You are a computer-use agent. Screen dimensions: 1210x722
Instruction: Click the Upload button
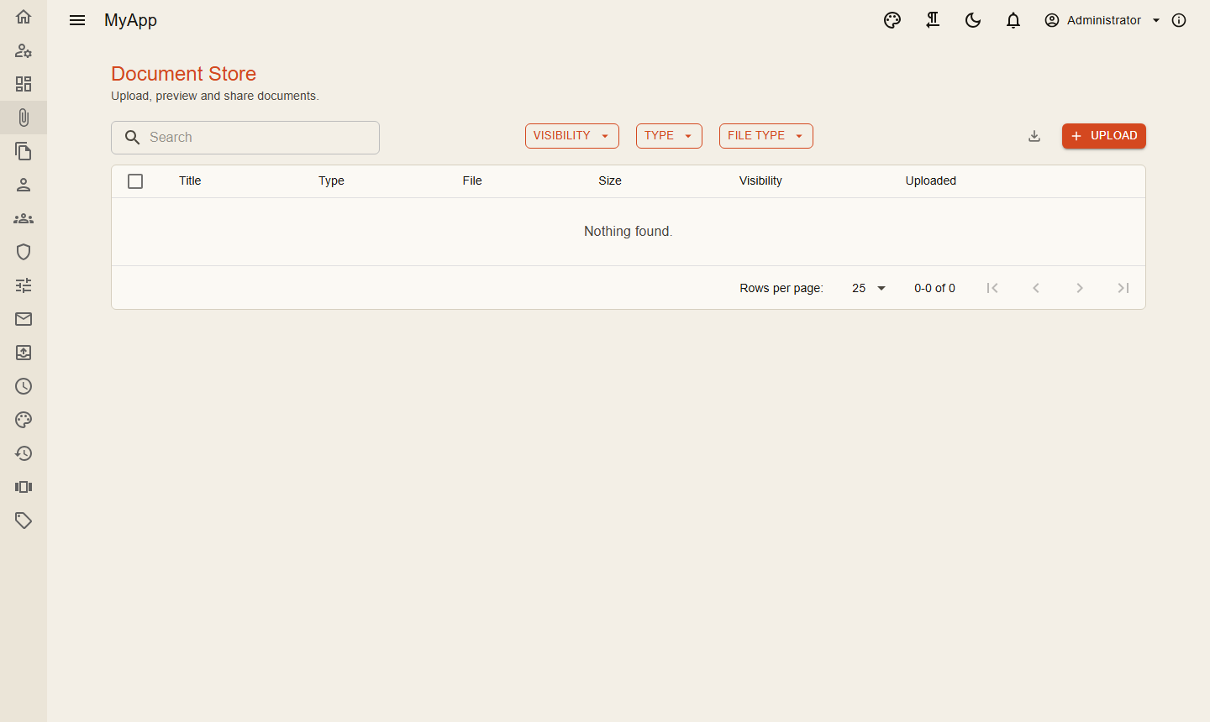(x=1104, y=136)
